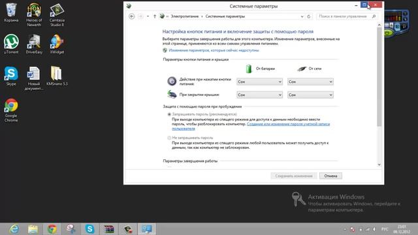Switch to the Control Panel taskbar button

tap(146, 229)
